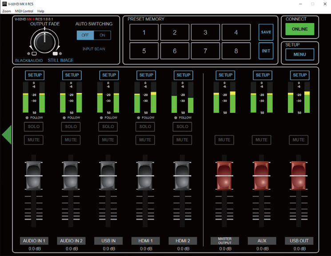The height and width of the screenshot is (256, 331).
Task: Click the green ONLINE connect button
Action: click(x=300, y=29)
